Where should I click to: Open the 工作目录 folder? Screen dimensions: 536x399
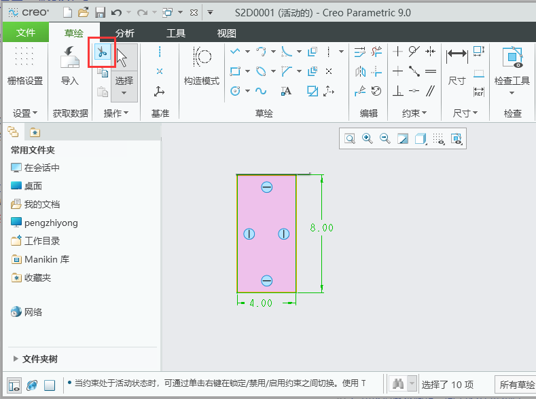coord(35,241)
